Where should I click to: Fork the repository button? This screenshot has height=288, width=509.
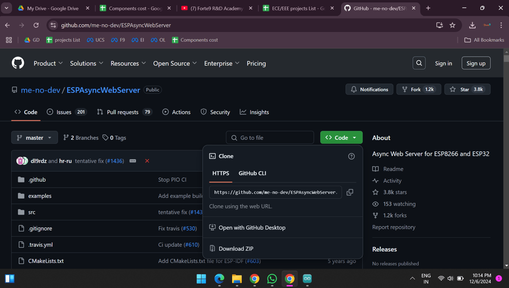coord(419,90)
